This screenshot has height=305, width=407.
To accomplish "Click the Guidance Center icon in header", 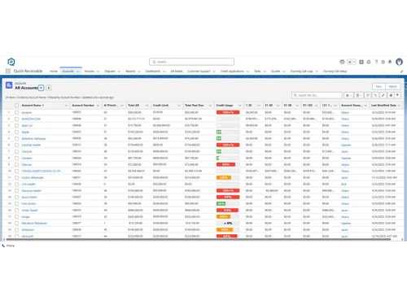I will [x=369, y=62].
